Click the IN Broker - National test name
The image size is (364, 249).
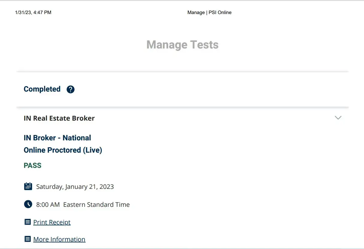click(57, 138)
